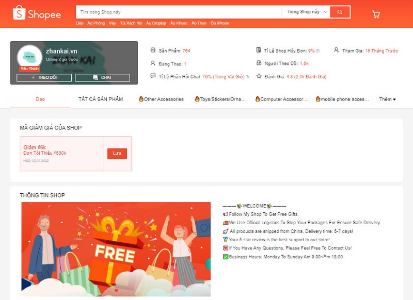The height and width of the screenshot is (300, 413).
Task: Click the zhankai.vn shop avatar
Action: click(x=29, y=58)
